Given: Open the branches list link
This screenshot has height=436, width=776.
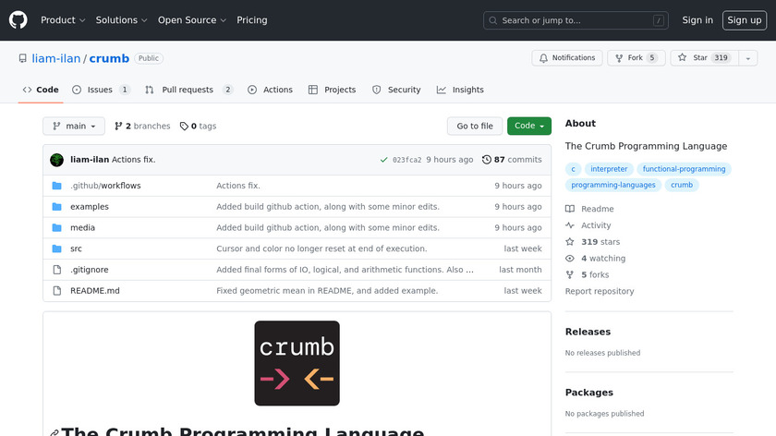Looking at the screenshot, I should pos(142,127).
